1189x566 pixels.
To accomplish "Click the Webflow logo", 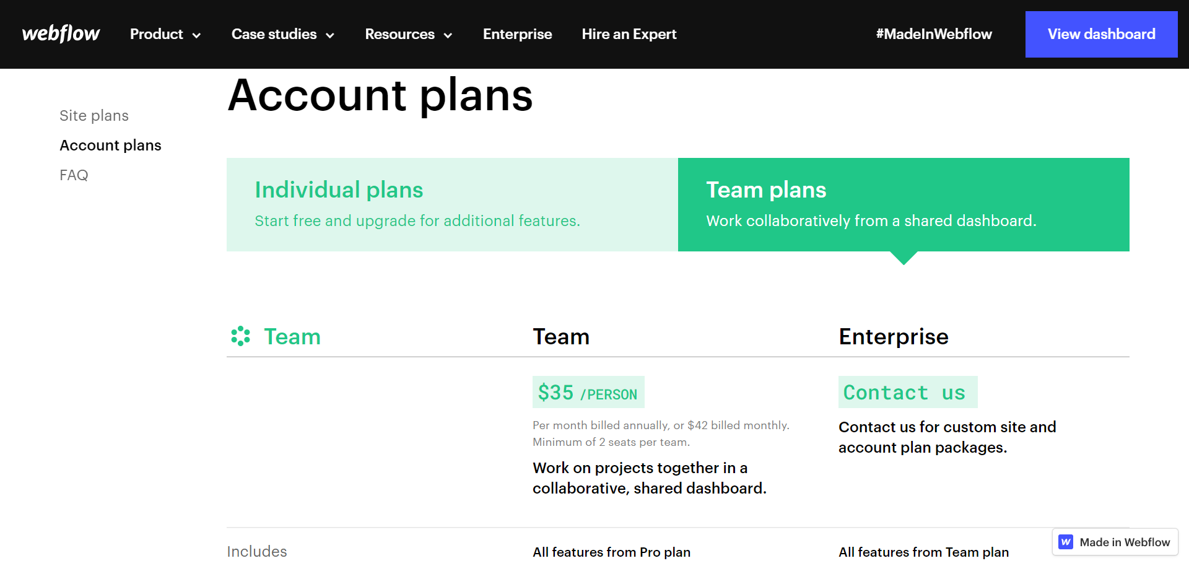I will 61,34.
